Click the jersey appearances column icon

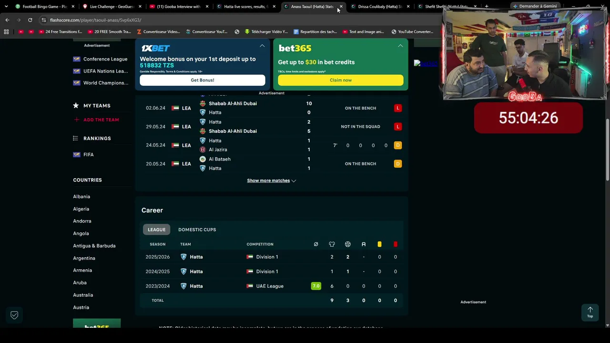(x=332, y=244)
